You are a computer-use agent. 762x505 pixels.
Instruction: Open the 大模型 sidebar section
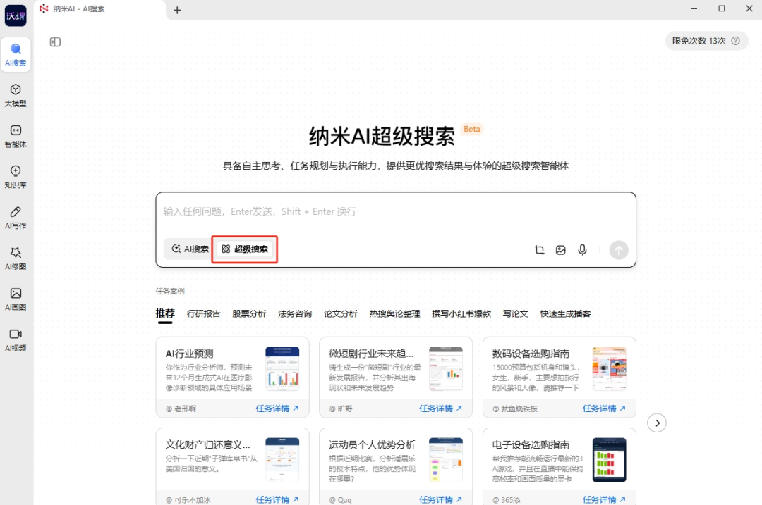click(16, 96)
